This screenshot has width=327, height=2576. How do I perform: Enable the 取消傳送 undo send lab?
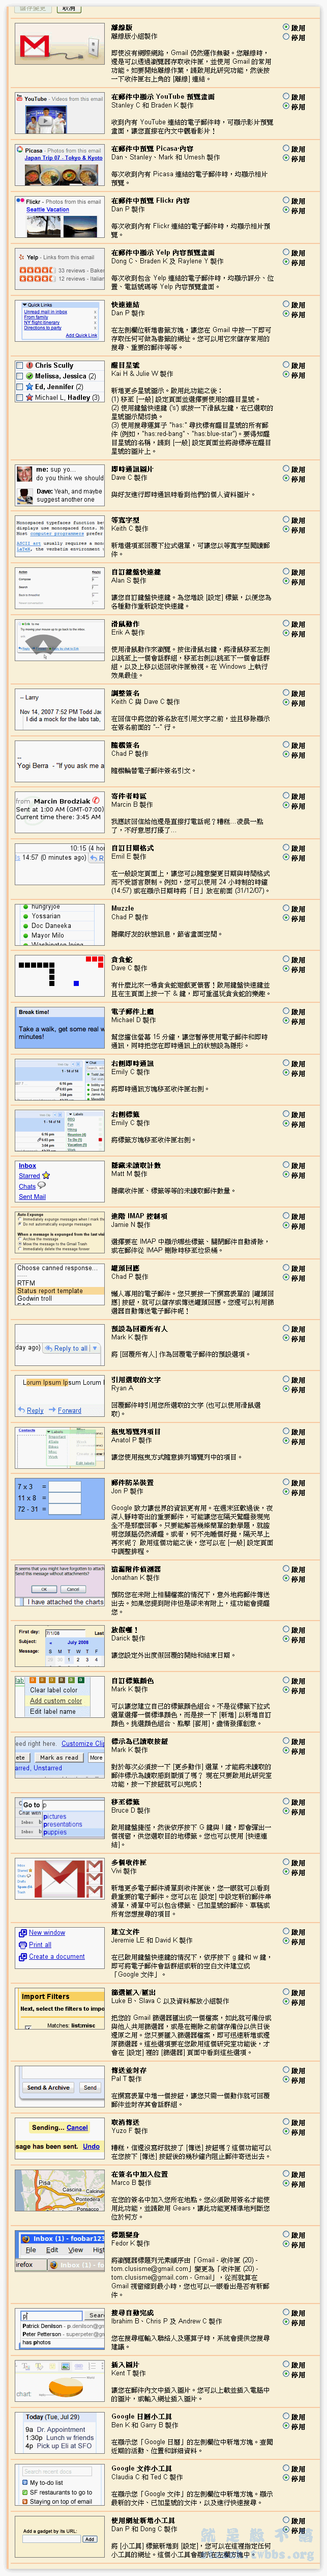point(285,2123)
